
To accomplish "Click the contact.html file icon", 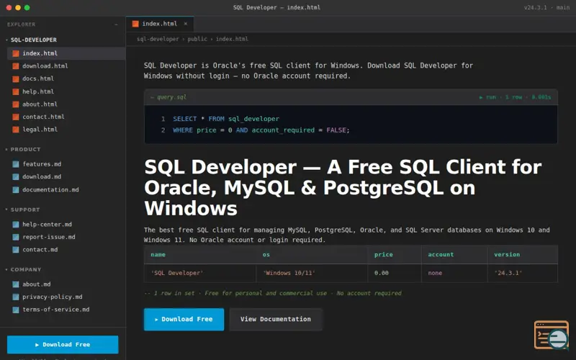I will pos(16,117).
